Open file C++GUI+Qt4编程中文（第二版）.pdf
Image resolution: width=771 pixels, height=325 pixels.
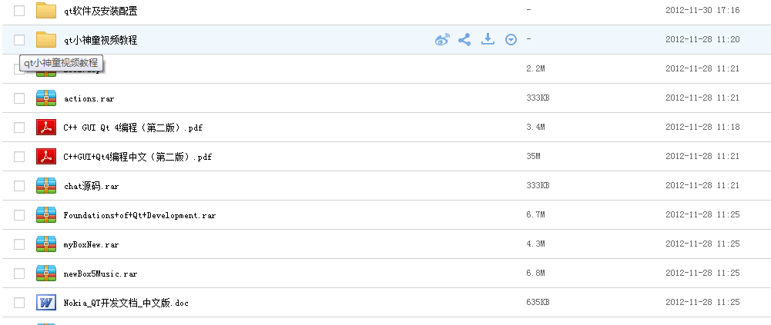tap(138, 157)
